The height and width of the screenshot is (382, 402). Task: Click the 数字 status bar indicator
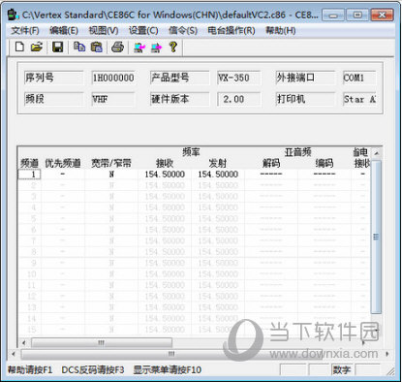pos(342,369)
